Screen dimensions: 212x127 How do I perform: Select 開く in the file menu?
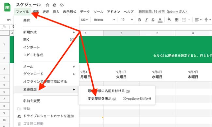46,40
